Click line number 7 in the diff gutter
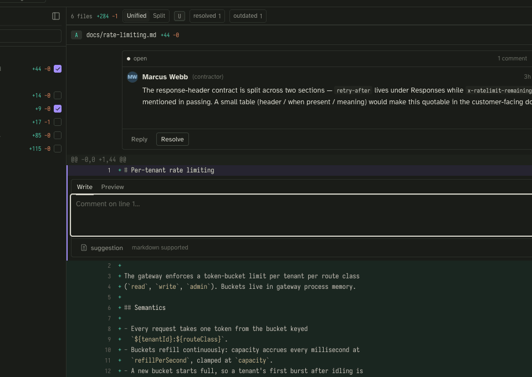The image size is (532, 377). (x=109, y=318)
